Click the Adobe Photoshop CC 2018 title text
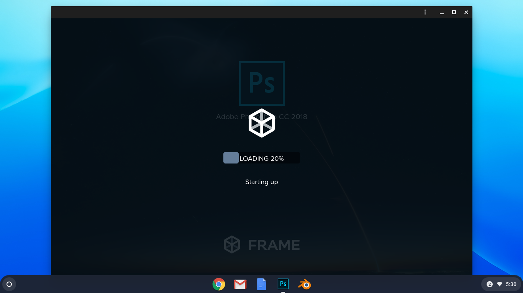523x293 pixels. [x=262, y=117]
